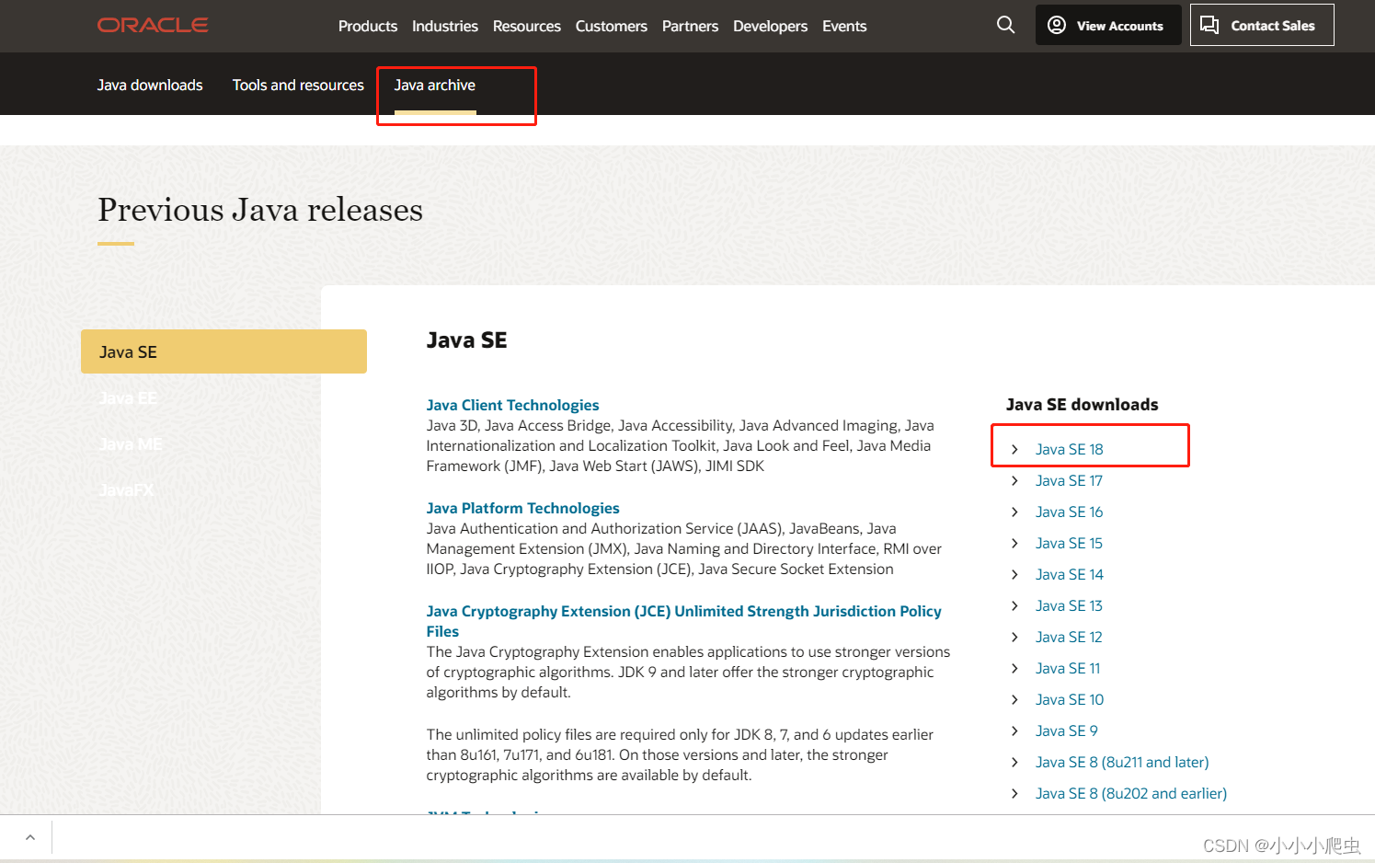Open the JCE Unlimited Strength Policy Files link

click(683, 621)
